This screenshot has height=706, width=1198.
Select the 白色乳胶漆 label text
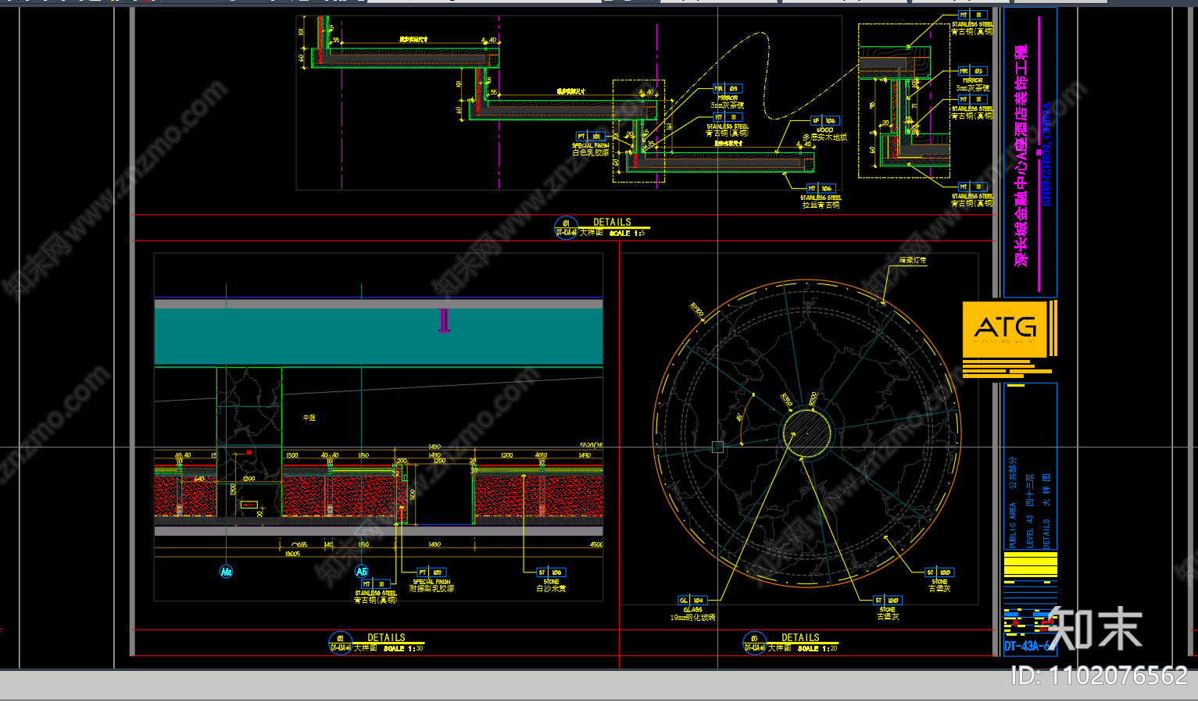pos(590,153)
